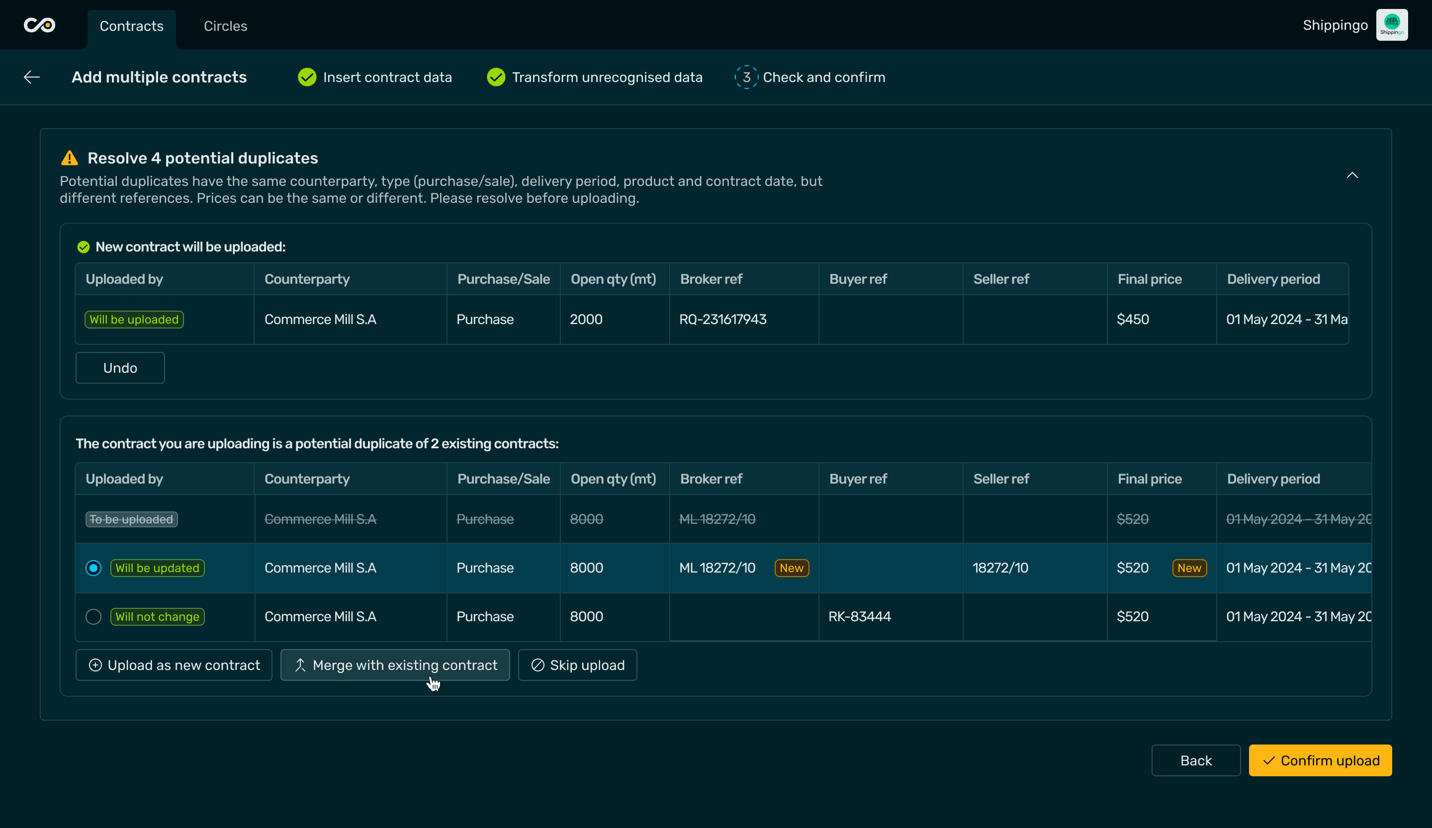The height and width of the screenshot is (828, 1432).
Task: Click the Shippingo company avatar
Action: (x=1392, y=25)
